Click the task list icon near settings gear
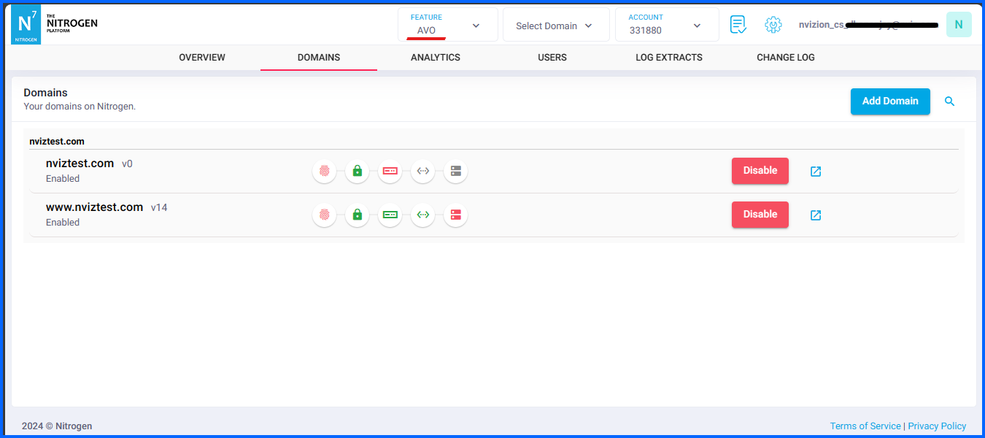Viewport: 985px width, 438px height. pyautogui.click(x=738, y=24)
